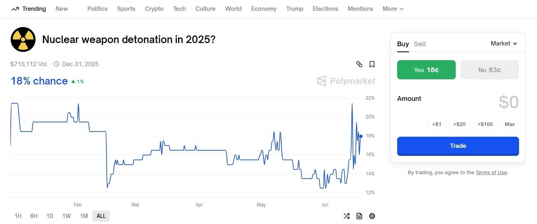Screen dimensions: 537x224
Task: Select the No 83¢ outcome
Action: (490, 70)
